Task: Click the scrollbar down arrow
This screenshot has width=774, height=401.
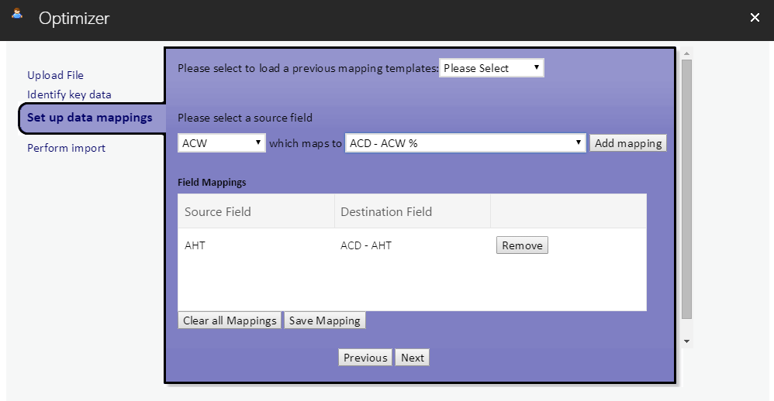Action: pyautogui.click(x=686, y=341)
